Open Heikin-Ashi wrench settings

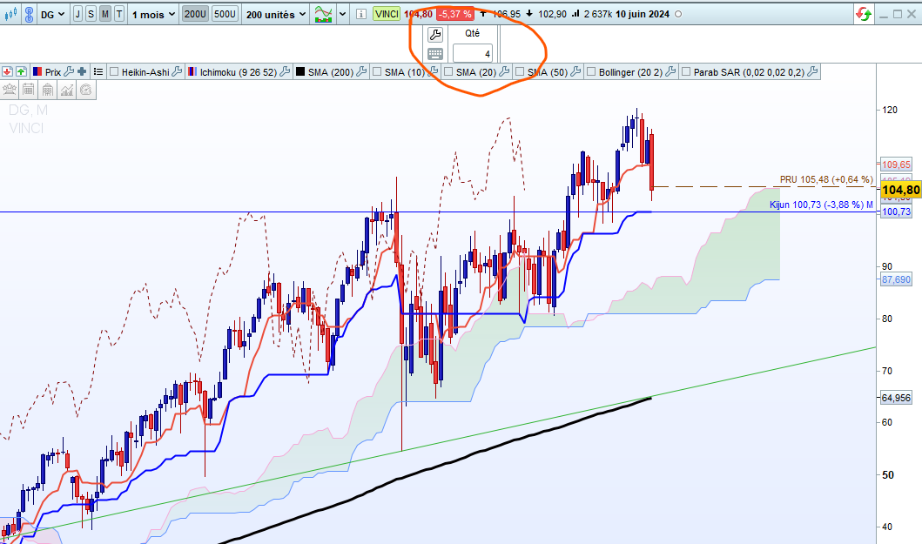pyautogui.click(x=177, y=71)
